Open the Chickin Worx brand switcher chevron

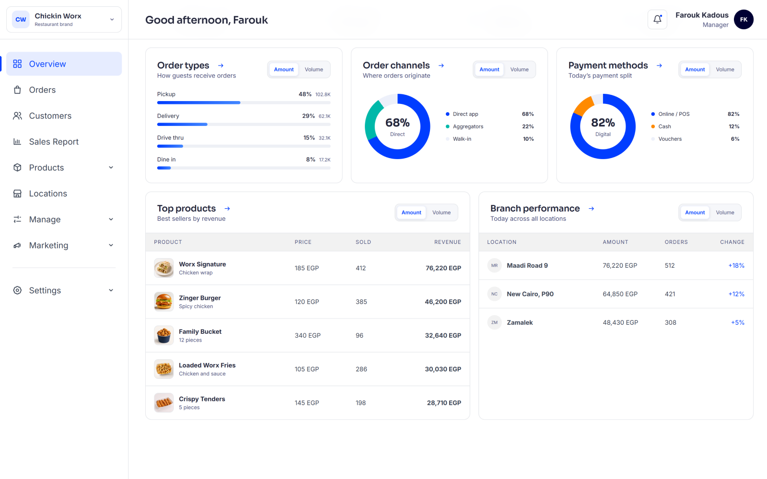[112, 20]
